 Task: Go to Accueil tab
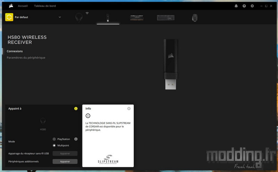(x=23, y=6)
